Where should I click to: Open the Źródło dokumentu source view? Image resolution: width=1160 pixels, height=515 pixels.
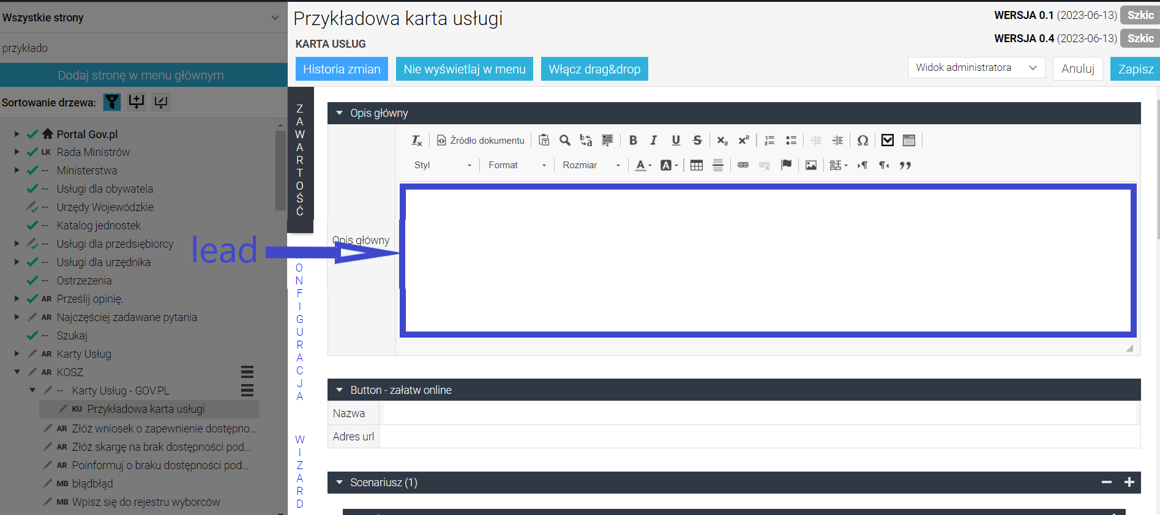(481, 141)
